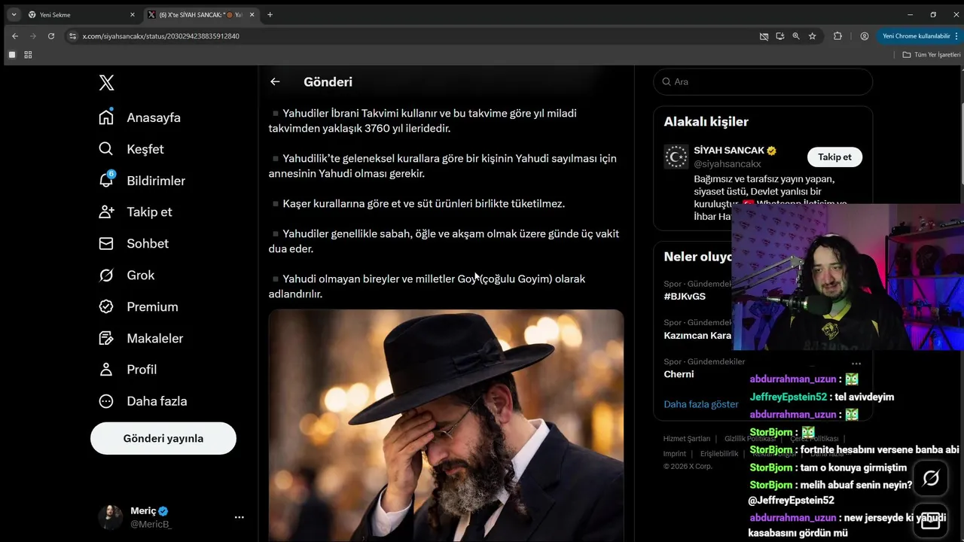The width and height of the screenshot is (964, 542).
Task: Open Chrome extensions puzzle icon
Action: coord(837,36)
